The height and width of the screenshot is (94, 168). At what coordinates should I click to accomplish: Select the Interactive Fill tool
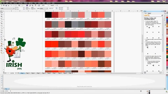(x=2, y=53)
